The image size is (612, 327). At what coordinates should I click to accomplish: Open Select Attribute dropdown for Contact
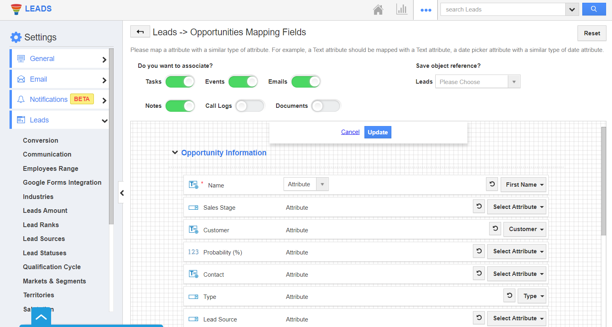click(517, 273)
